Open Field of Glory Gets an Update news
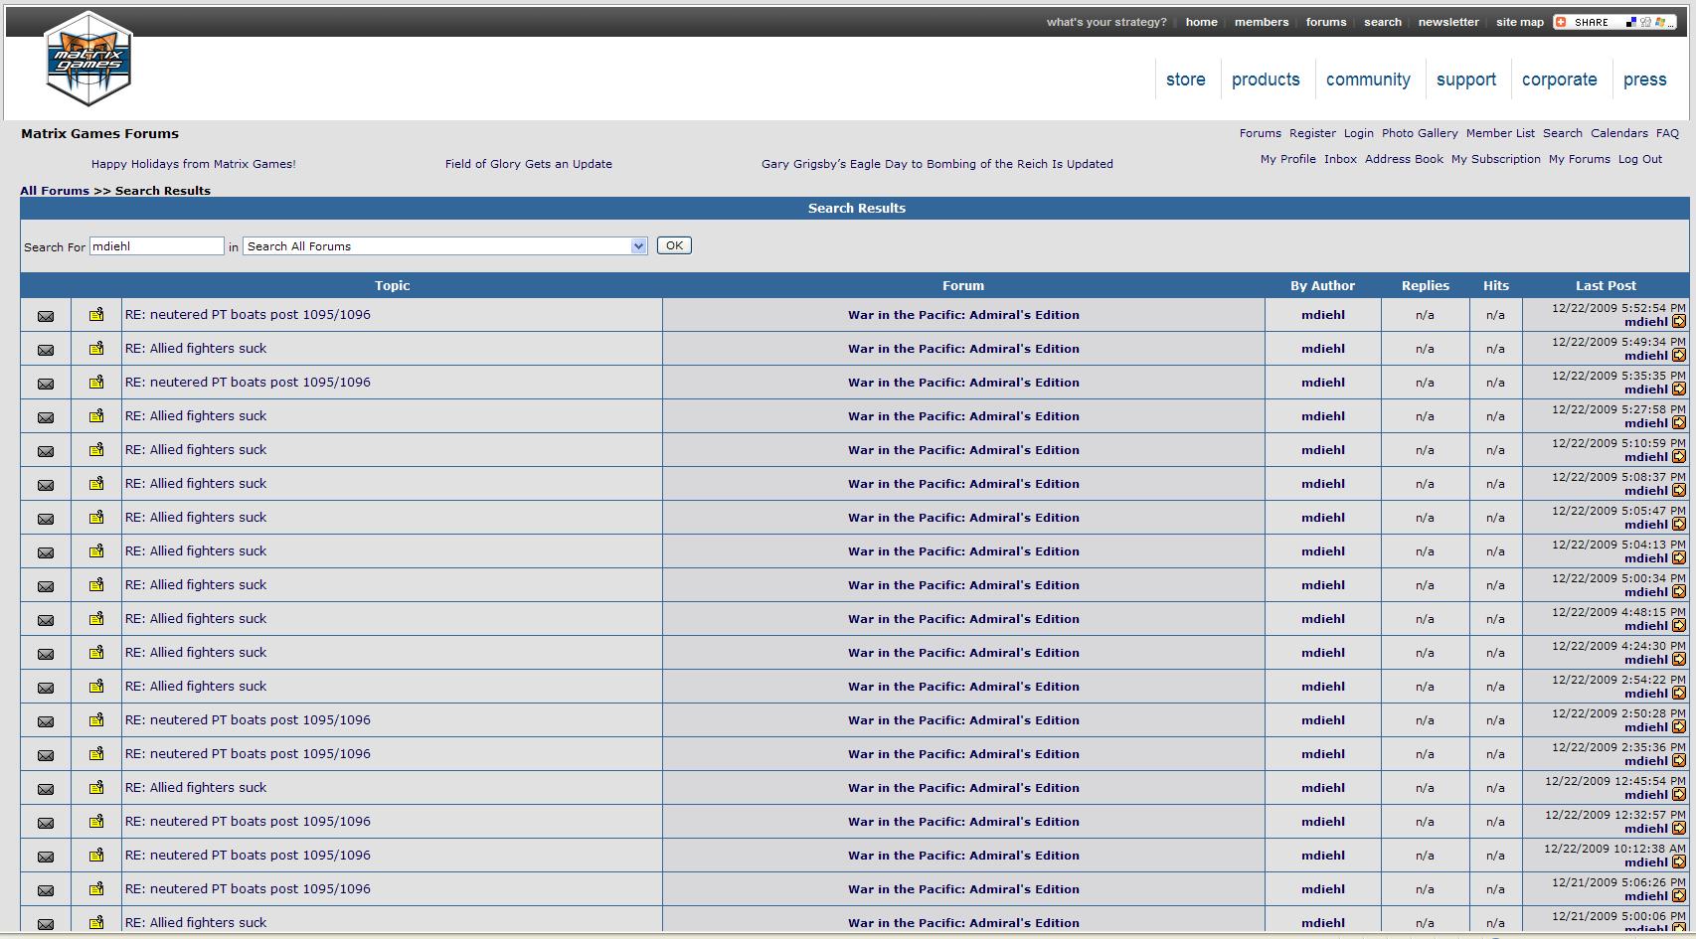Screen dimensions: 1696x939 coord(529,164)
